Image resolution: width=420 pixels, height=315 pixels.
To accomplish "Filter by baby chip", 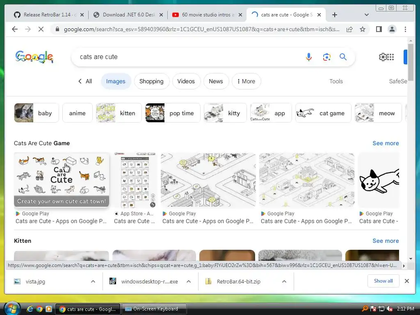I will [x=37, y=113].
